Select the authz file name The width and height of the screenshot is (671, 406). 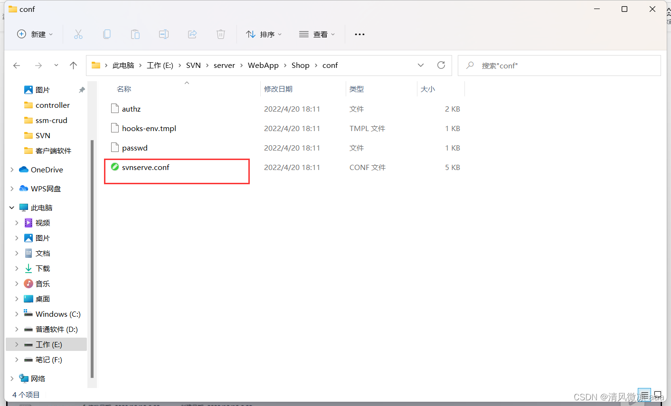coord(131,109)
